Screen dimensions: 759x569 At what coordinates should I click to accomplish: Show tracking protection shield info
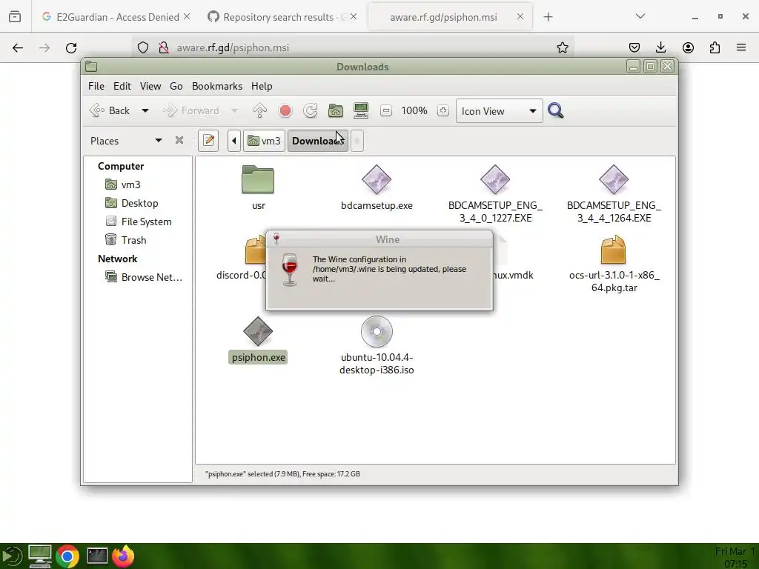(143, 47)
